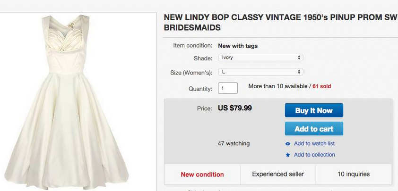Click the More than 10 available text

tap(277, 87)
